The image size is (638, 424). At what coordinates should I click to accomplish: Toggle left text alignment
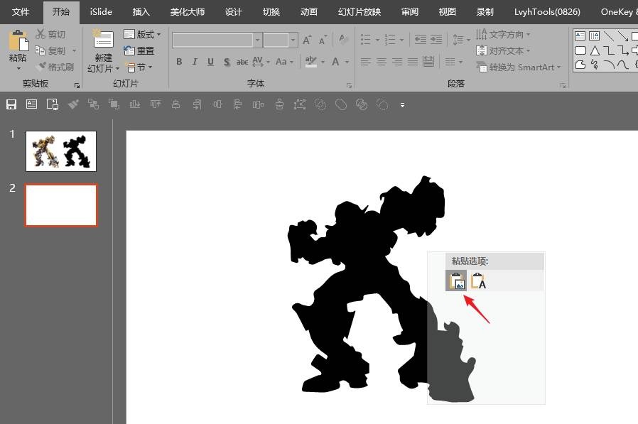click(366, 62)
